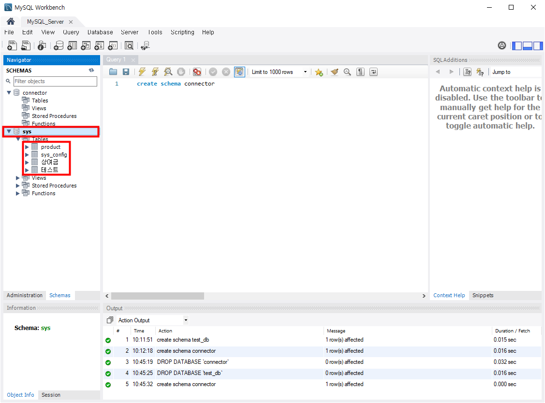This screenshot has width=545, height=403.
Task: Close the MySQL_Server connection tab
Action: pyautogui.click(x=71, y=22)
